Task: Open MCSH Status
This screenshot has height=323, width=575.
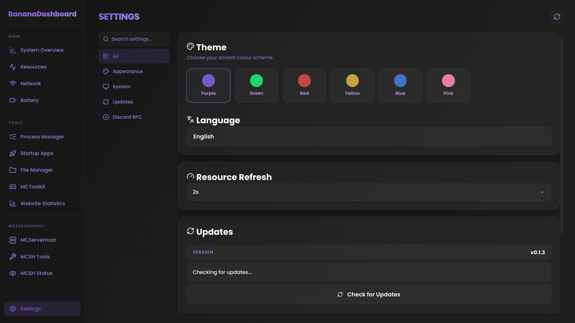Action: pyautogui.click(x=42, y=273)
